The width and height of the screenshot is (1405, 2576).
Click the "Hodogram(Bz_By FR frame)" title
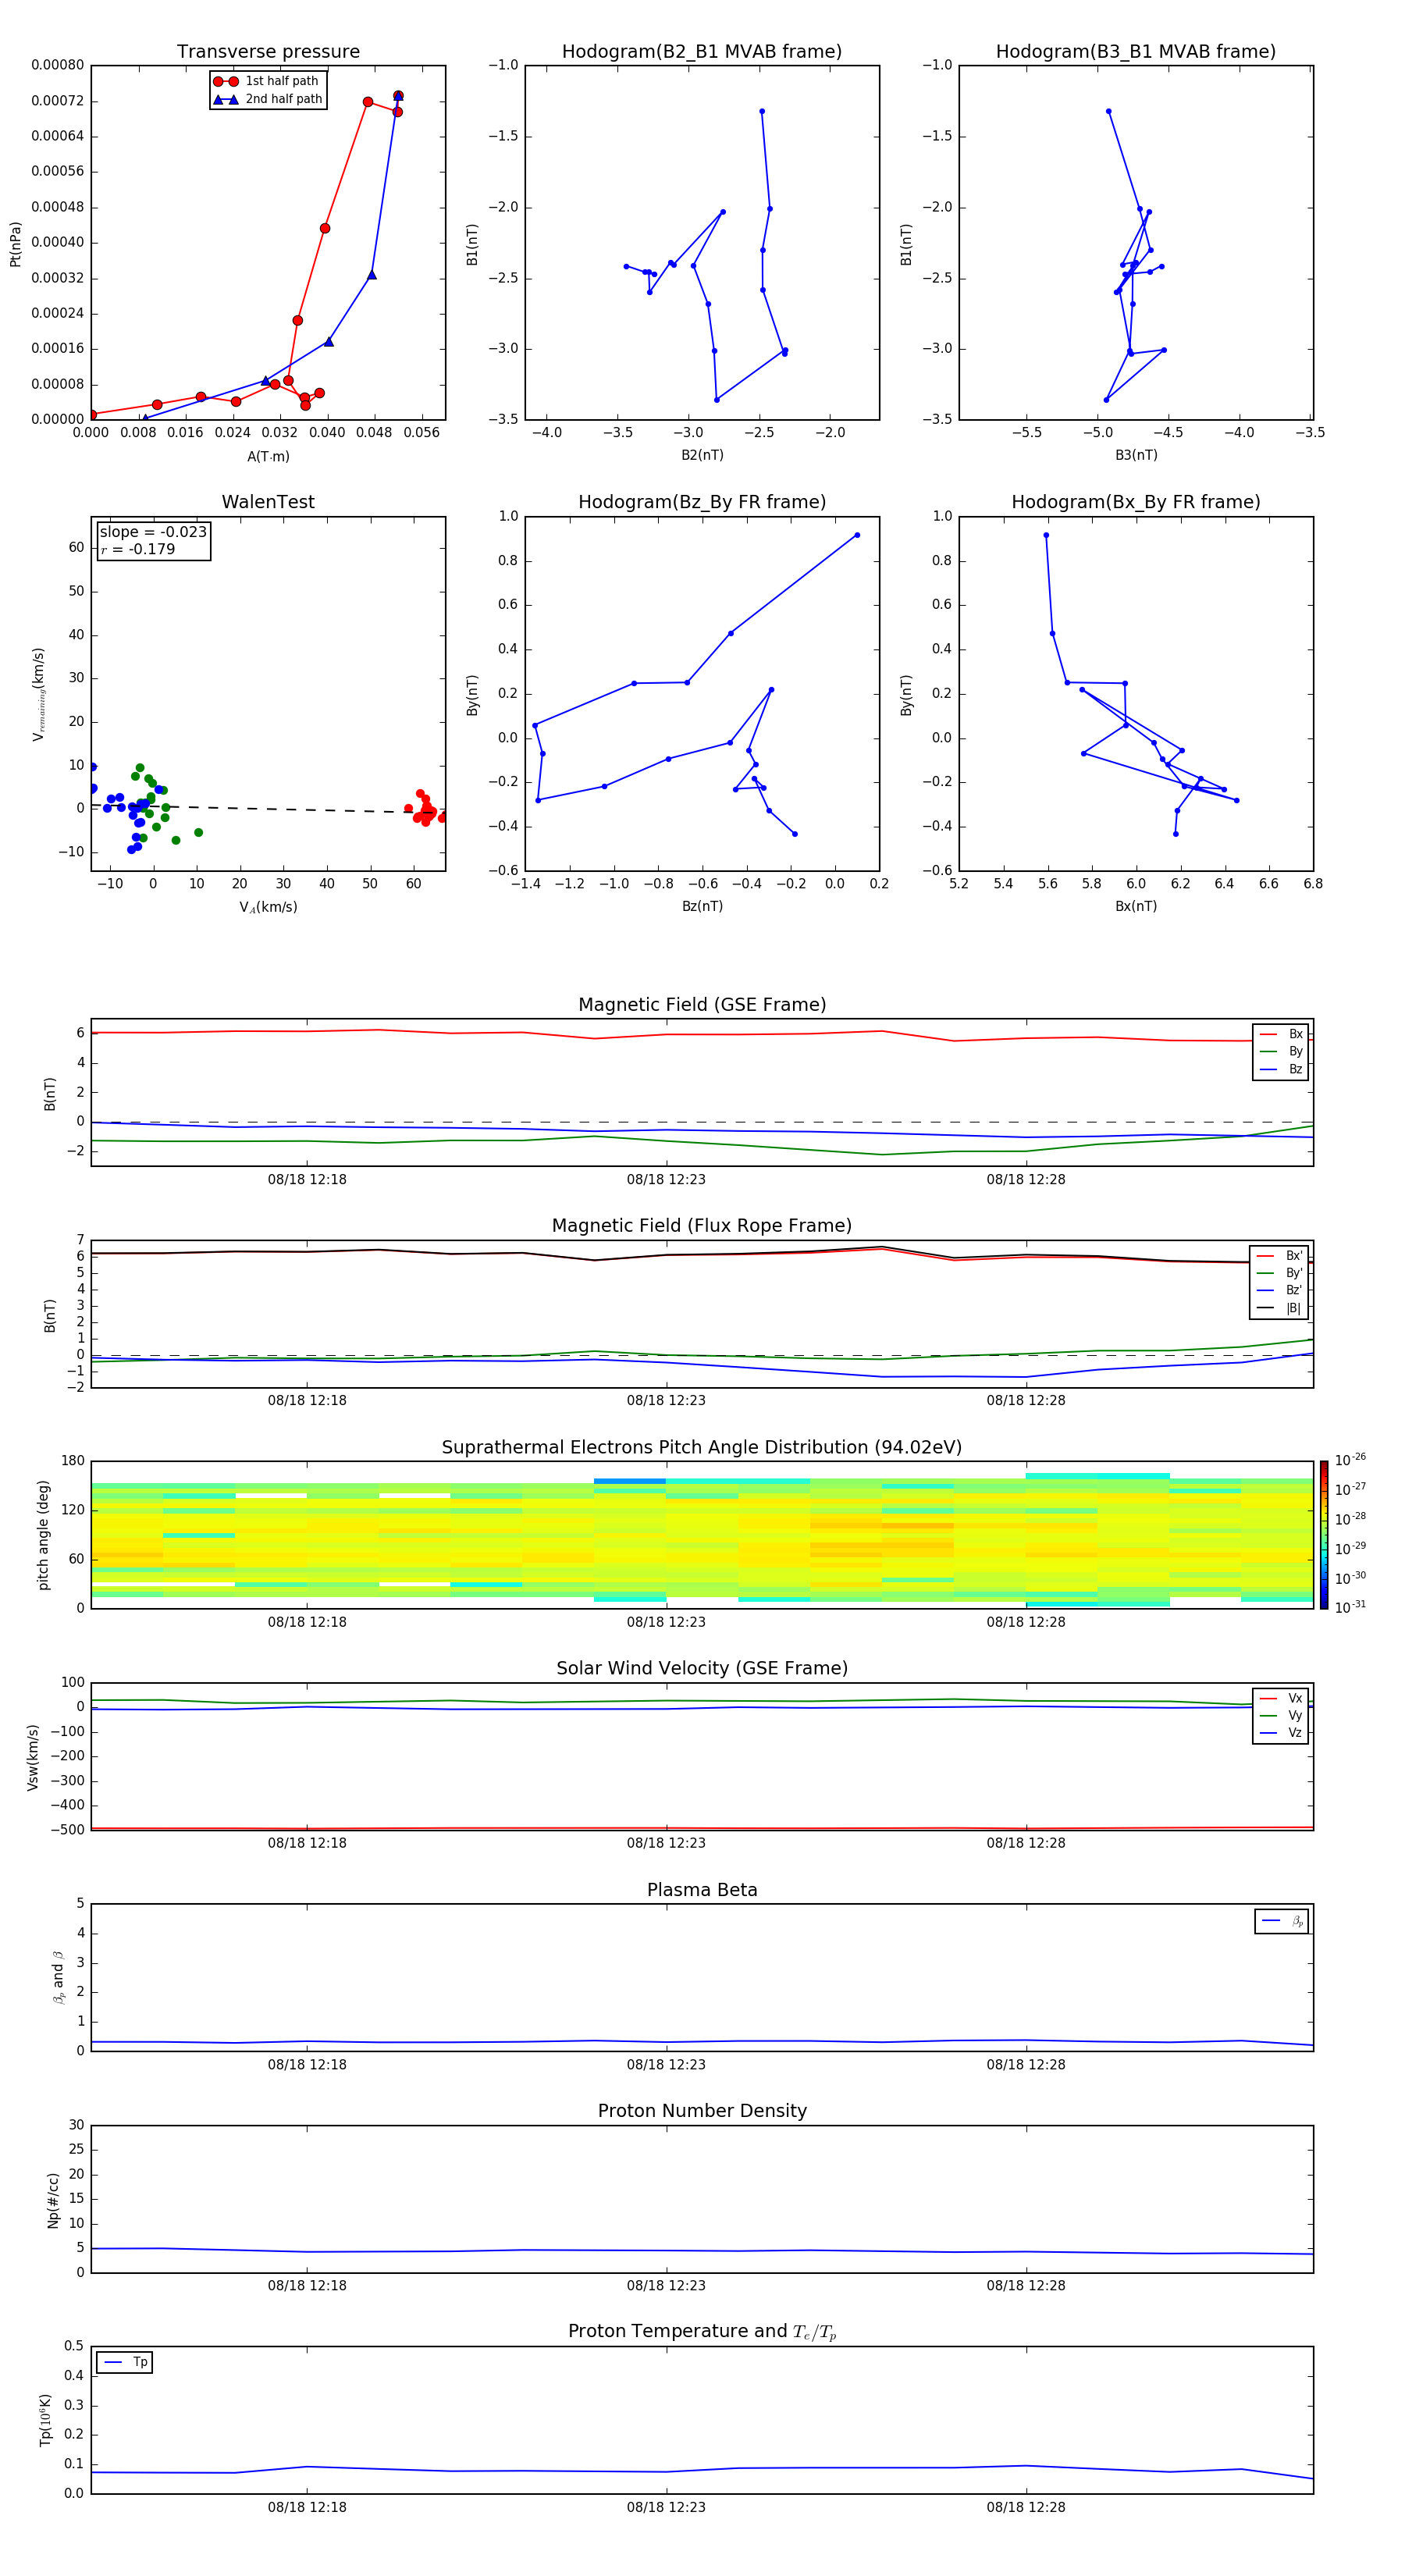point(702,502)
